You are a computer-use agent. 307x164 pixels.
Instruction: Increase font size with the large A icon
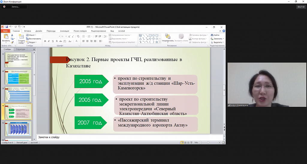coord(69,37)
